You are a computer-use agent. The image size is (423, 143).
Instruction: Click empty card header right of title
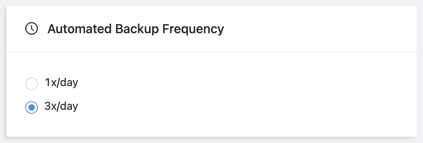(318, 29)
